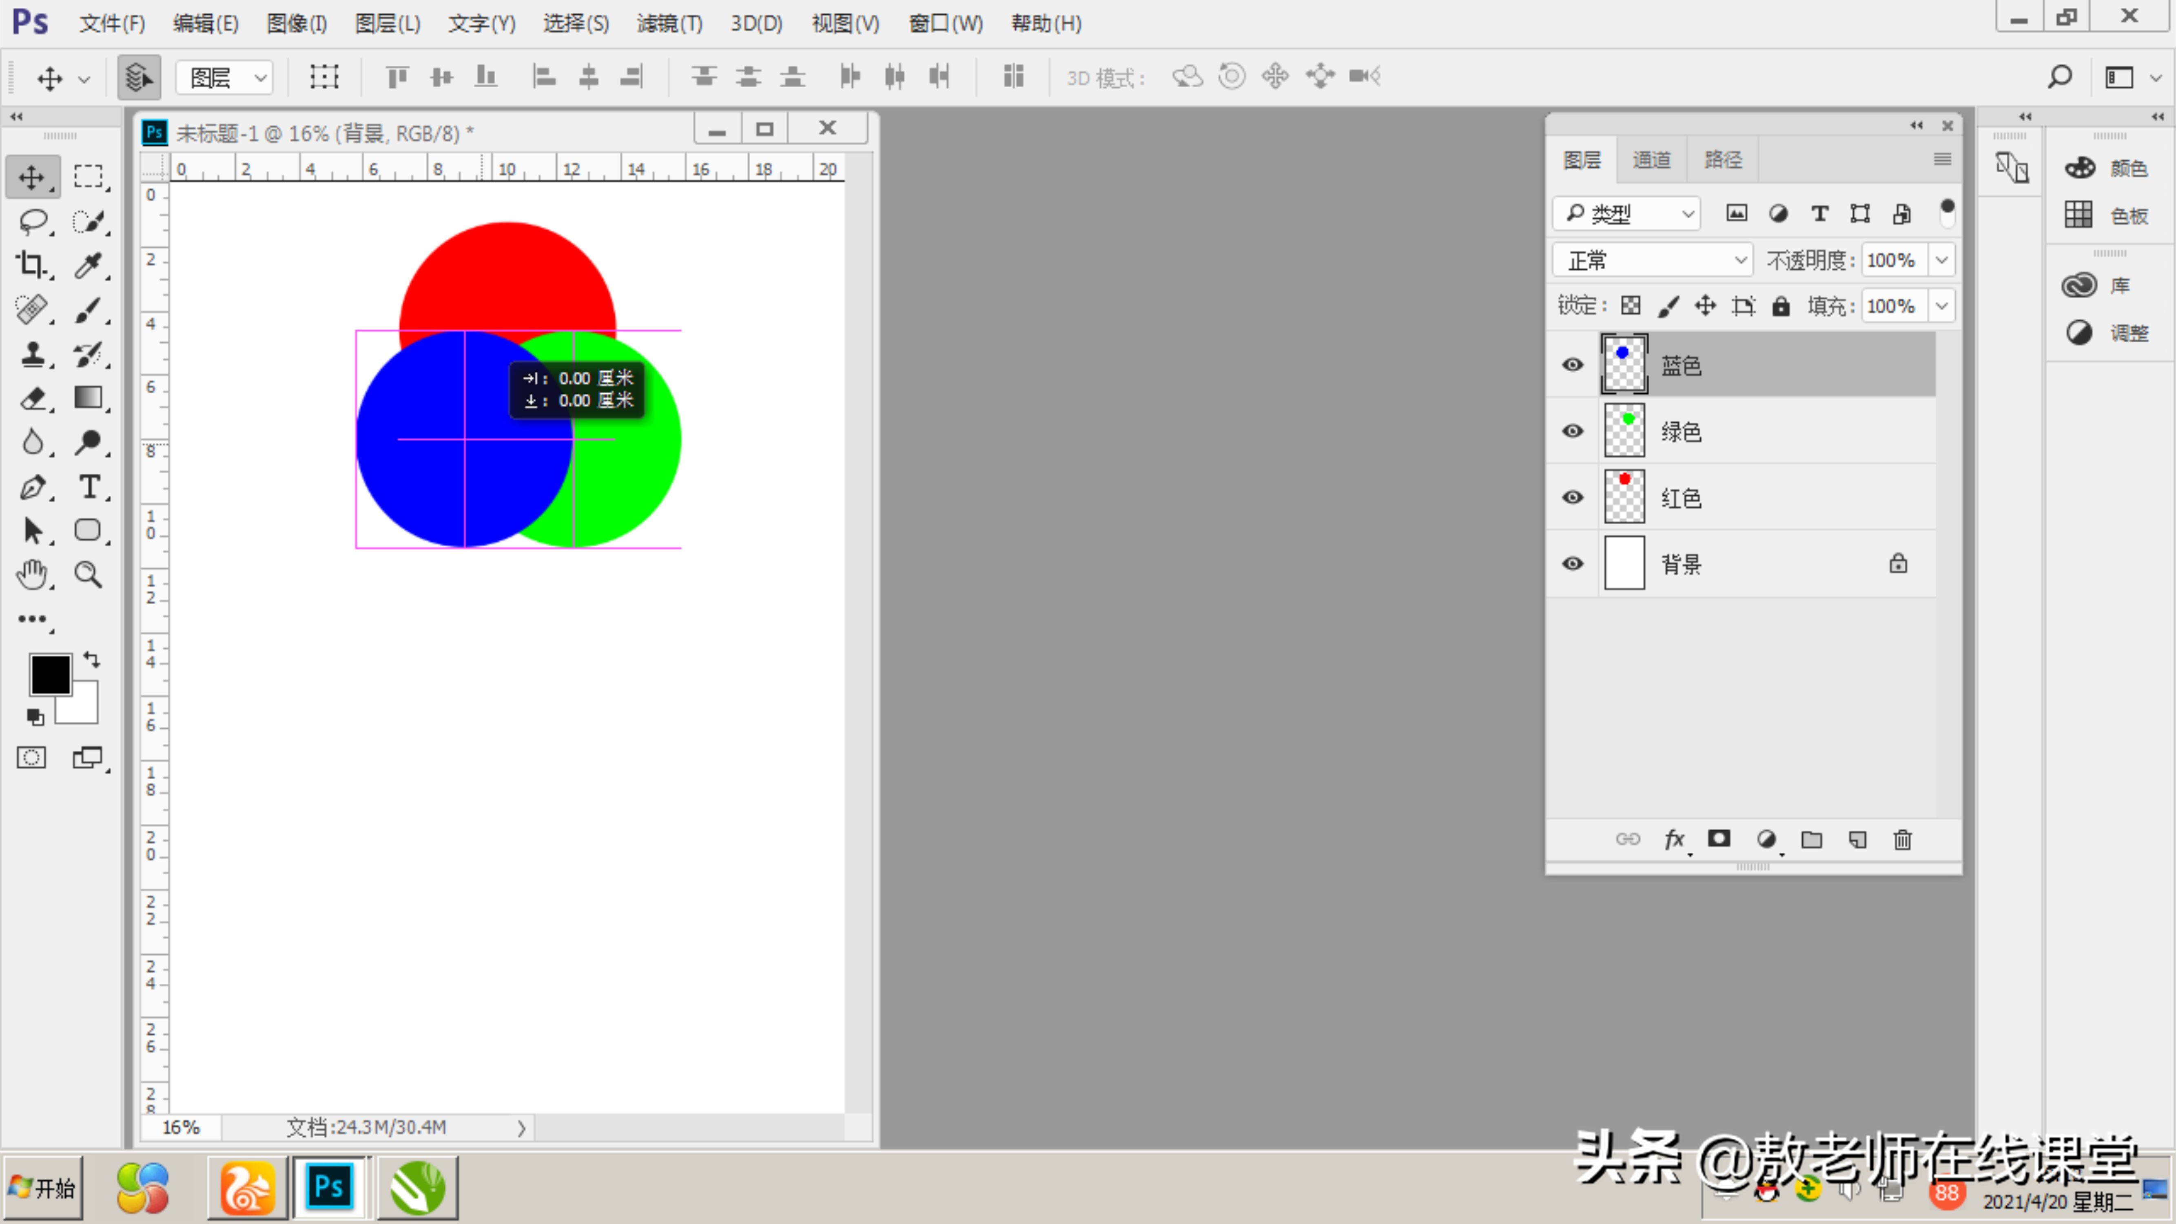2176x1224 pixels.
Task: Select the Pen tool
Action: tap(32, 488)
